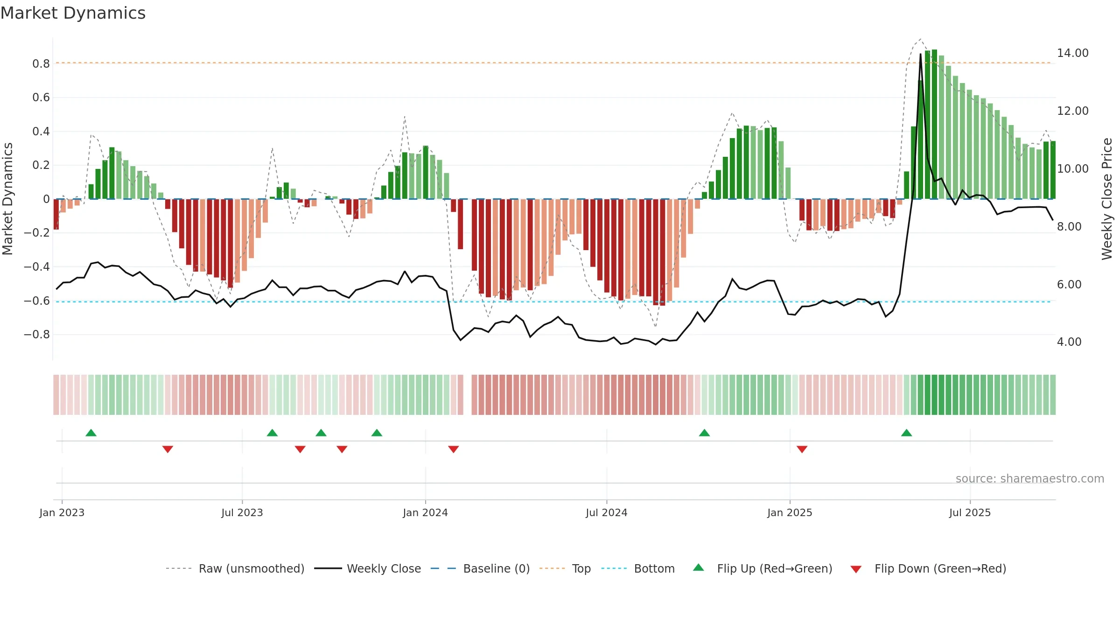
Task: Select the red flip-down triangle in late August 2023
Action: [300, 449]
